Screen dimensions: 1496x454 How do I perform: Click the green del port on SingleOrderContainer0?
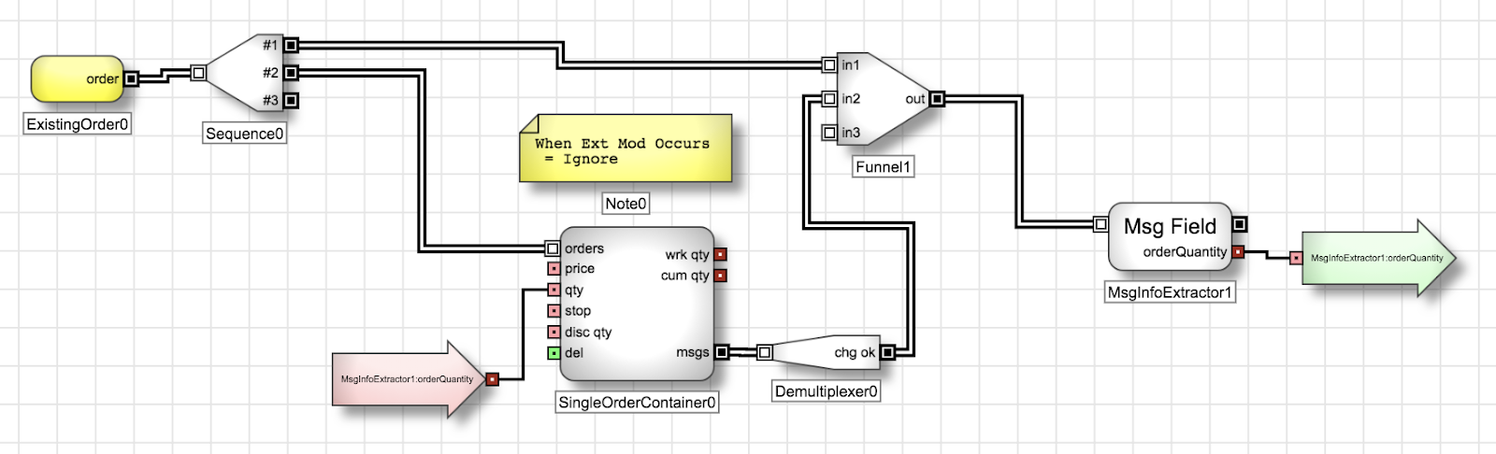[x=554, y=353]
